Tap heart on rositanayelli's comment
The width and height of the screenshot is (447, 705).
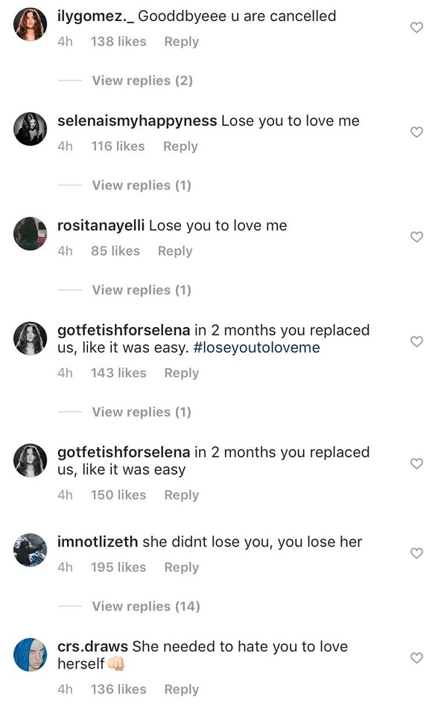[x=417, y=237]
